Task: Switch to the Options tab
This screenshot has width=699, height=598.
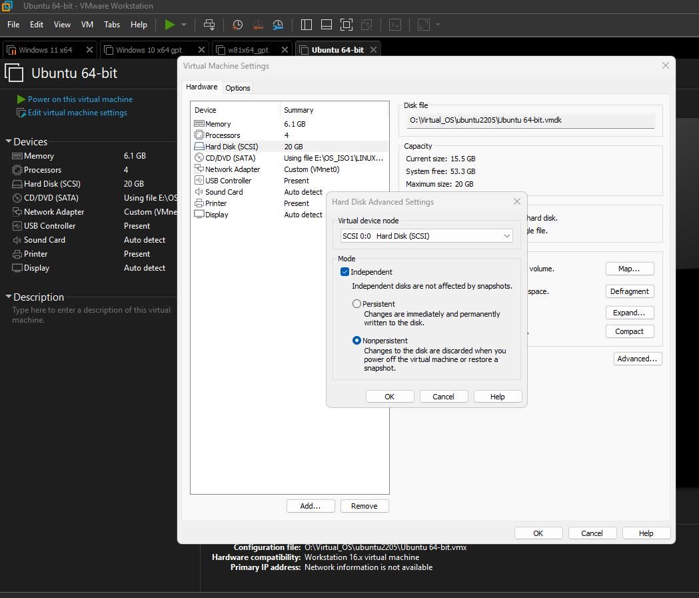Action: [238, 88]
